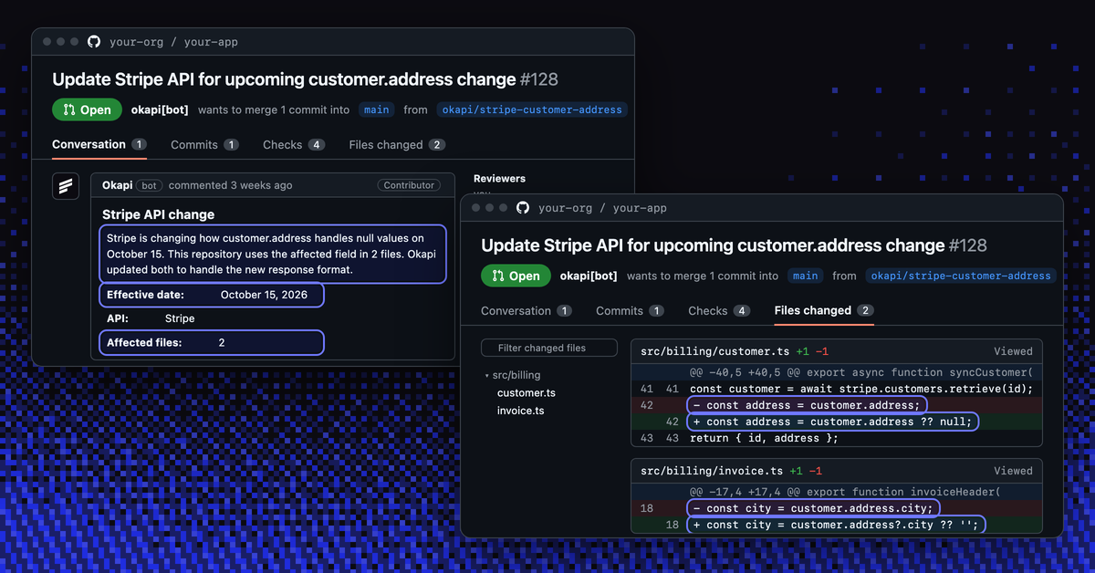1095x573 pixels.
Task: Click okapi/stripe-customer-address branch in back window
Action: click(532, 109)
